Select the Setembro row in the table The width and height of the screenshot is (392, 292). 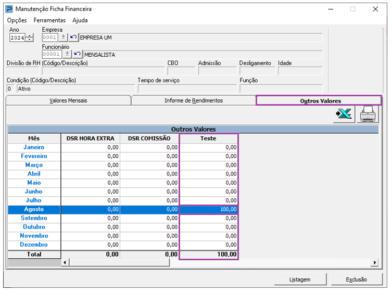pyautogui.click(x=34, y=218)
